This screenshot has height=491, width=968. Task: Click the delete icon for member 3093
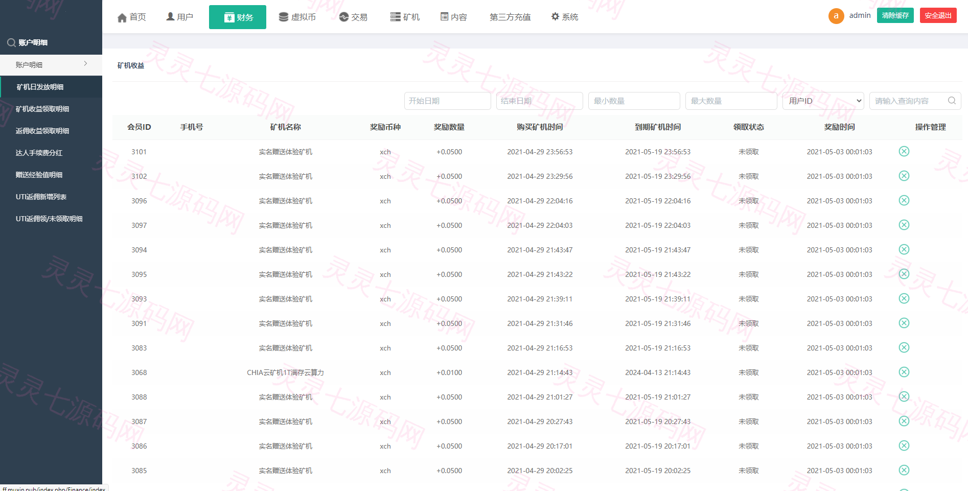pos(904,298)
